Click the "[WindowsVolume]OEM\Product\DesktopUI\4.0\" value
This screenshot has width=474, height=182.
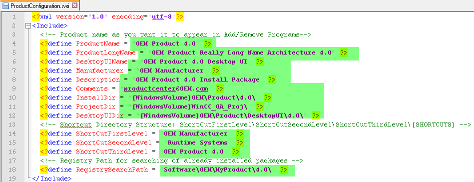pos(222,115)
